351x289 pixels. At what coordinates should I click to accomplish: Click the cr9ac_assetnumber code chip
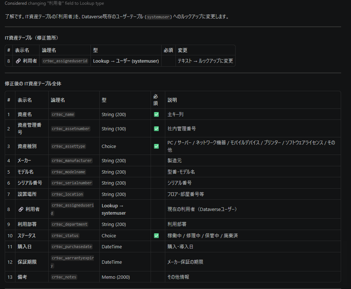[x=71, y=129]
